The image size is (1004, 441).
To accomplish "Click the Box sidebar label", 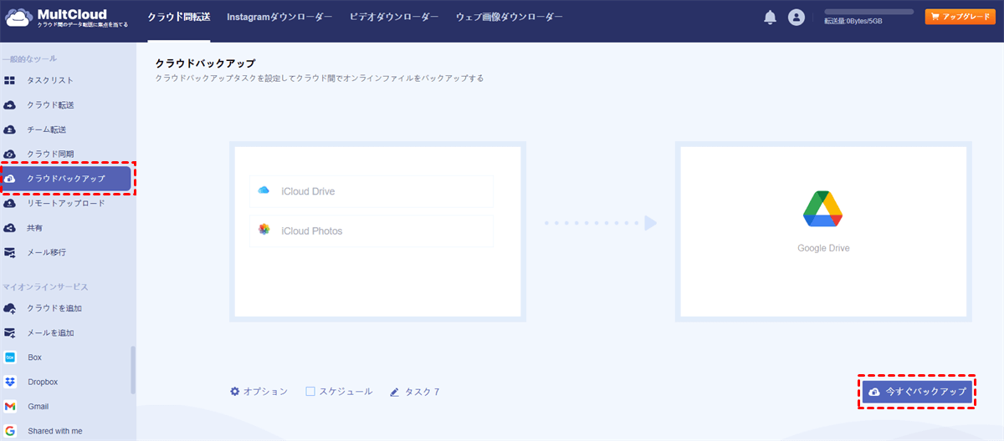I will click(x=35, y=357).
